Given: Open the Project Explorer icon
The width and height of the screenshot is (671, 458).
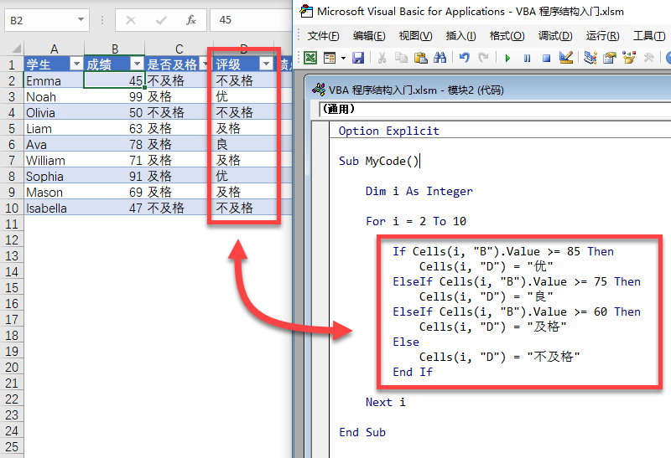Looking at the screenshot, I should click(x=590, y=58).
